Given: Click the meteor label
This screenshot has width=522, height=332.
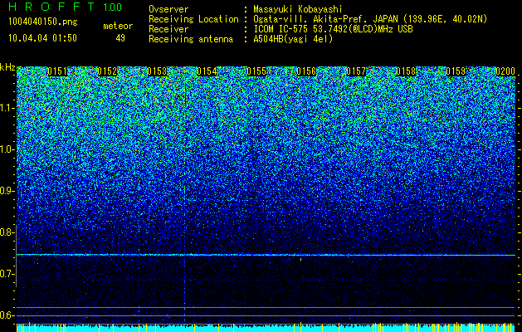Looking at the screenshot, I should (118, 26).
